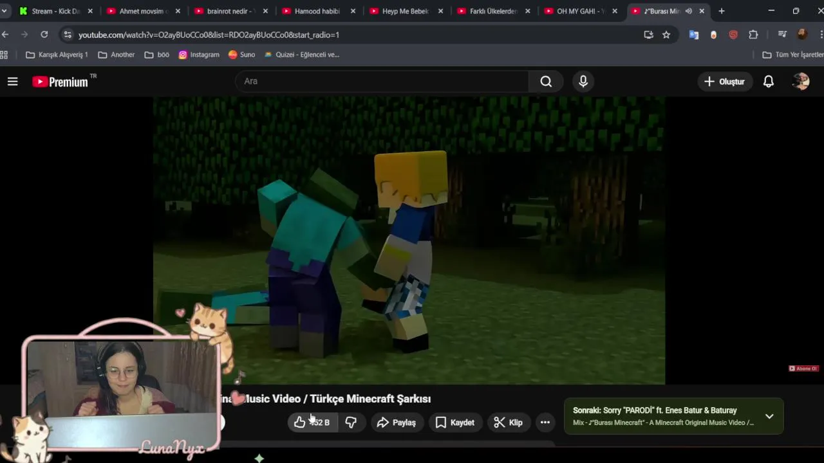Open the YouTube account avatar menu

click(801, 82)
